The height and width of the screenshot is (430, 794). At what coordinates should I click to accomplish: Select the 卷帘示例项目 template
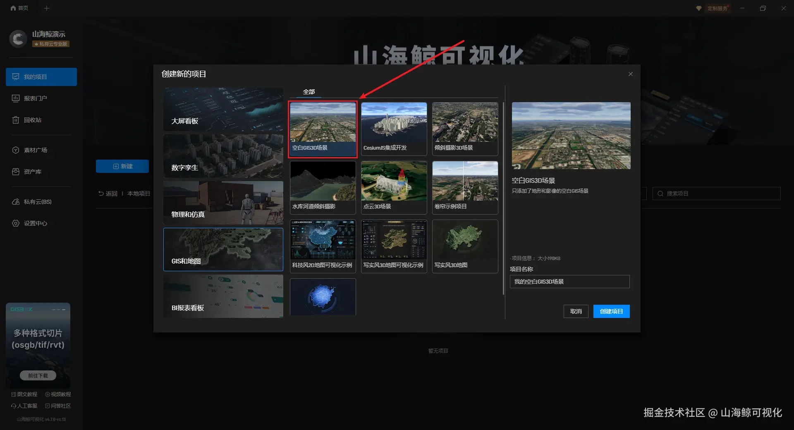465,188
